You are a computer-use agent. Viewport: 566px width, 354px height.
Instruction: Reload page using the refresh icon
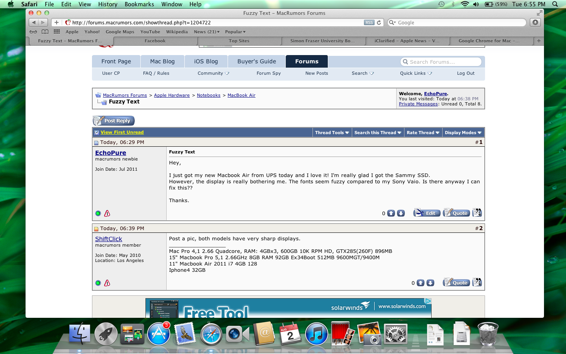click(379, 22)
